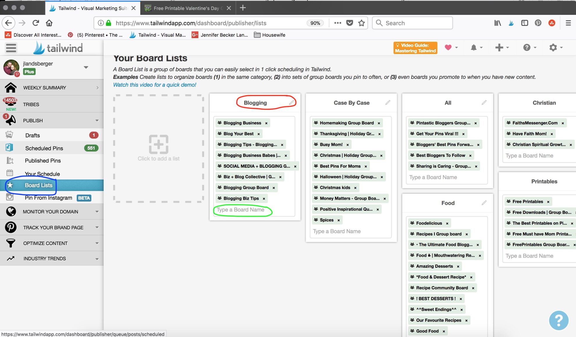Expand Industry Trends section
The image size is (576, 337).
[x=97, y=259]
